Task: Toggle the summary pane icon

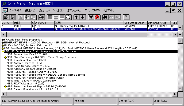Action: [x=50, y=17]
